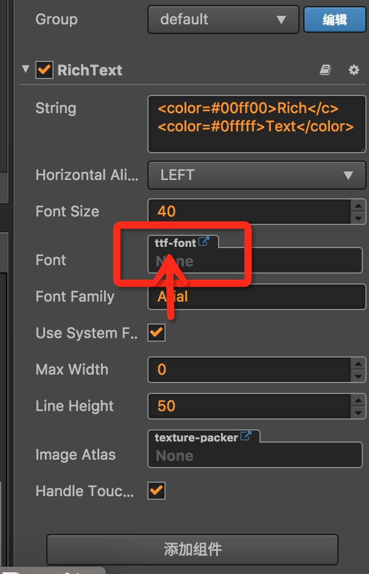Screen dimensions: 369x574
Task: Disable the RichText component checkbox
Action: (44, 70)
